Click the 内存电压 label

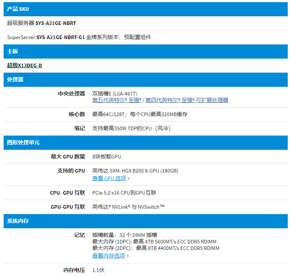click(74, 270)
